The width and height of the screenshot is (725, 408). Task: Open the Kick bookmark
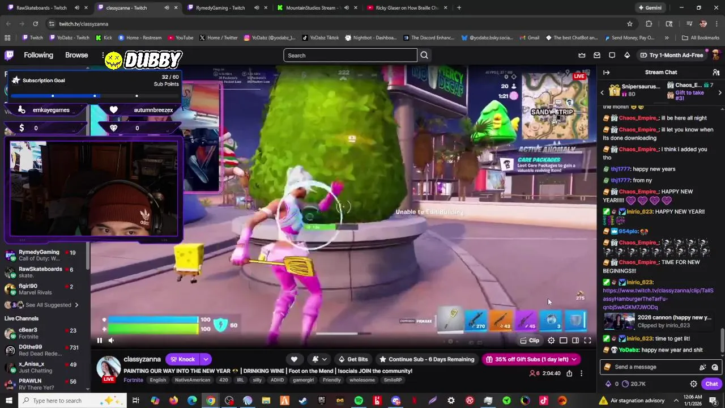(x=104, y=38)
